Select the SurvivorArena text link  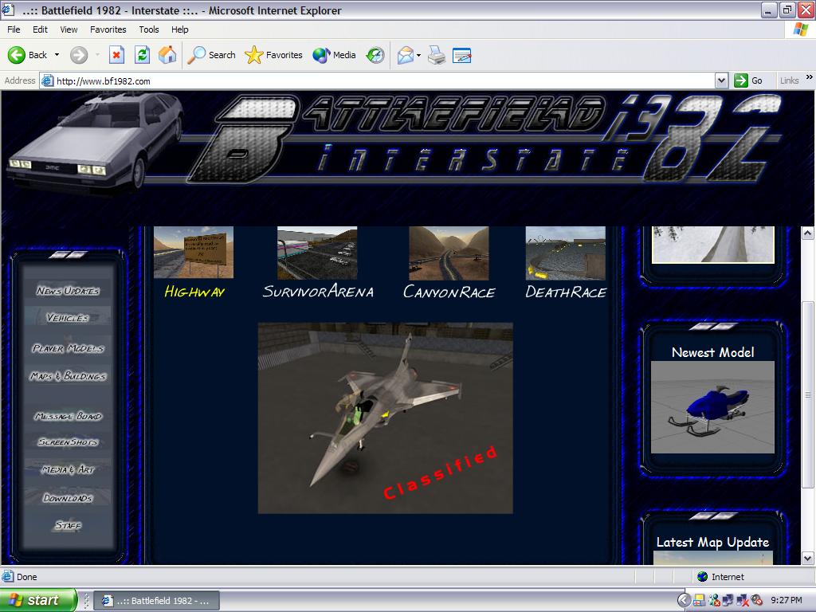[x=318, y=292]
